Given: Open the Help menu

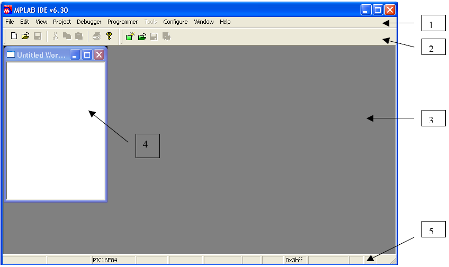Looking at the screenshot, I should pyautogui.click(x=225, y=22).
